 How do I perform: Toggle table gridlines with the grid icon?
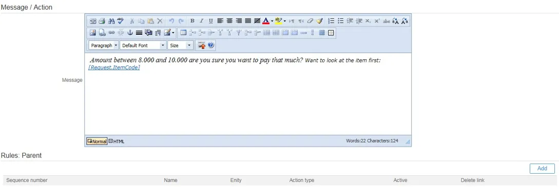(x=322, y=33)
